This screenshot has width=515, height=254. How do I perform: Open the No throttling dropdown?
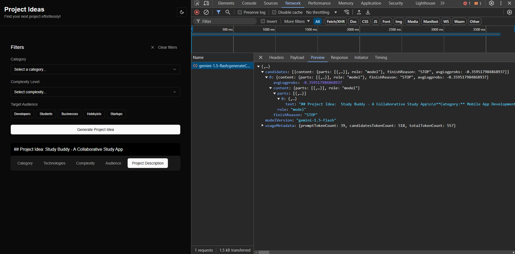coord(322,12)
